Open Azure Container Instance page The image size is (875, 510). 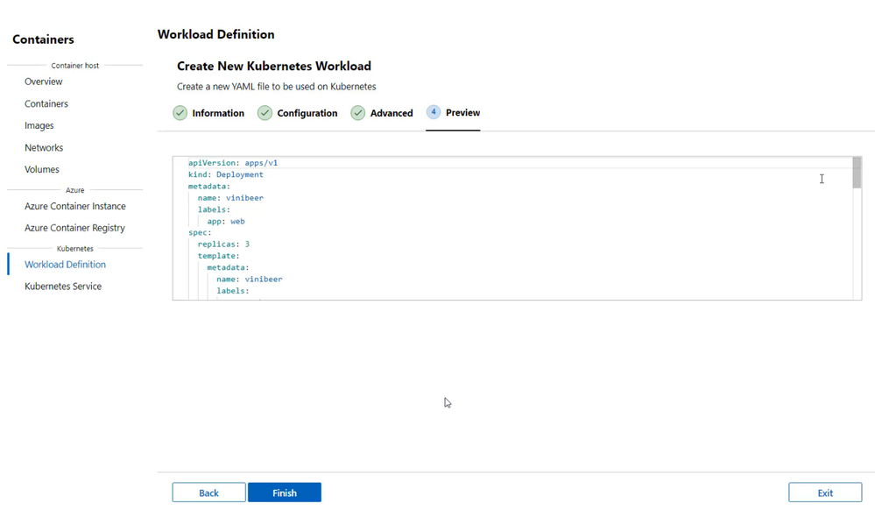[x=75, y=206]
